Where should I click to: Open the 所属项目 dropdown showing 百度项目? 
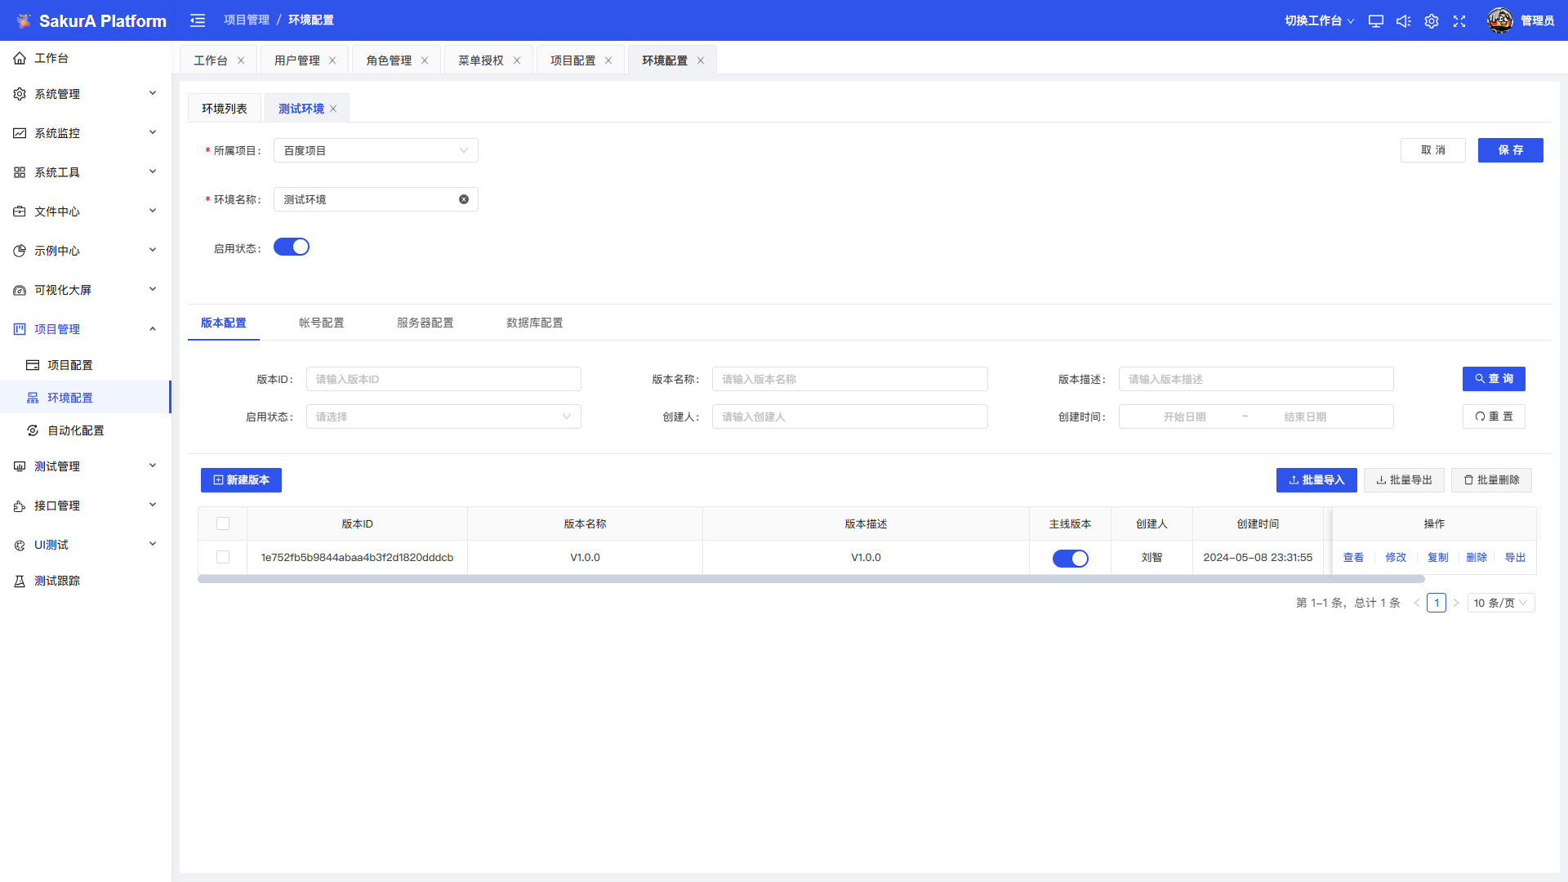tap(376, 150)
